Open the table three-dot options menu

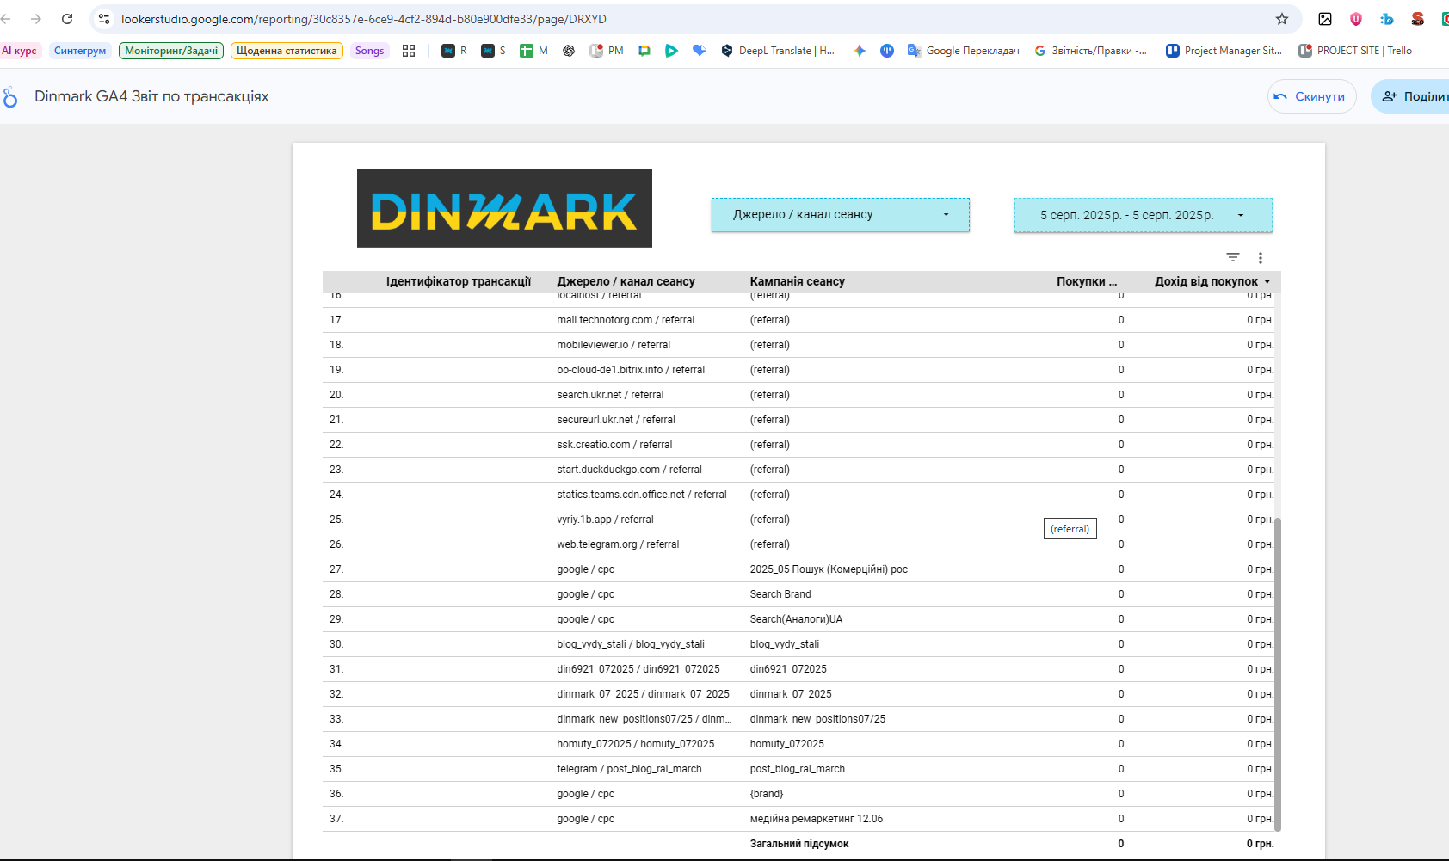pyautogui.click(x=1260, y=258)
